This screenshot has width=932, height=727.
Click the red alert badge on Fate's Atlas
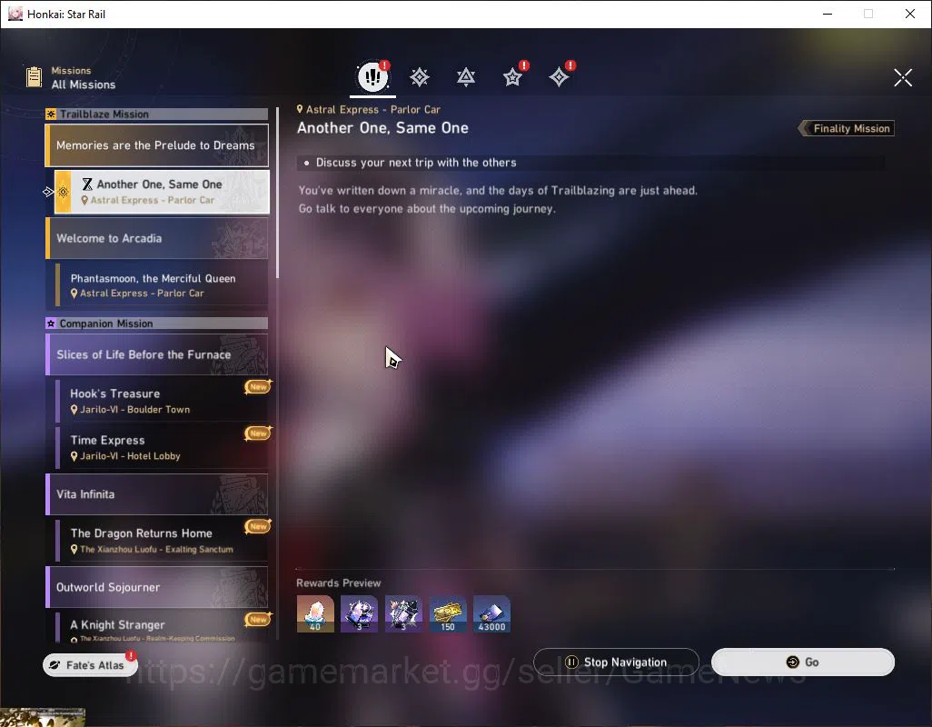131,655
